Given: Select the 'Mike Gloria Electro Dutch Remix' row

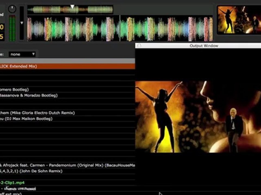Looking at the screenshot, I should (x=67, y=113).
